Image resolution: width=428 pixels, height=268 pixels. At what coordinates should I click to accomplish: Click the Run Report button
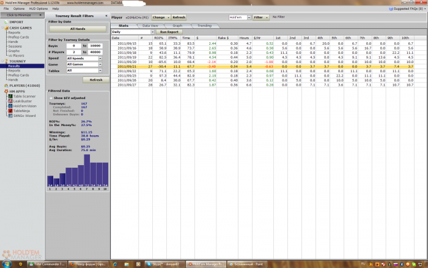169,31
